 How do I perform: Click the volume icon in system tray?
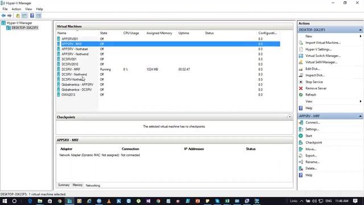(x=315, y=201)
